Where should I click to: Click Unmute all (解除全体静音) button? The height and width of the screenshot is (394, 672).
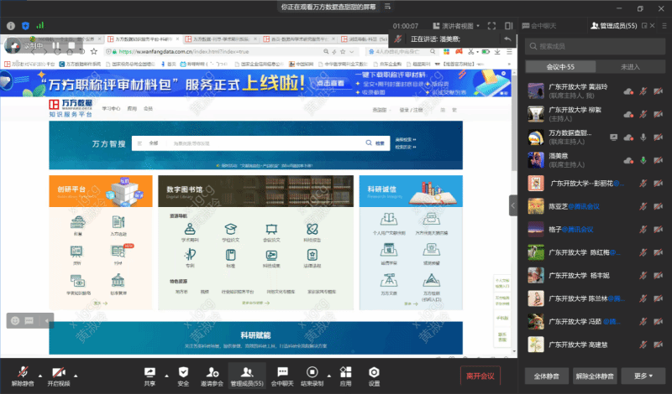click(x=595, y=376)
